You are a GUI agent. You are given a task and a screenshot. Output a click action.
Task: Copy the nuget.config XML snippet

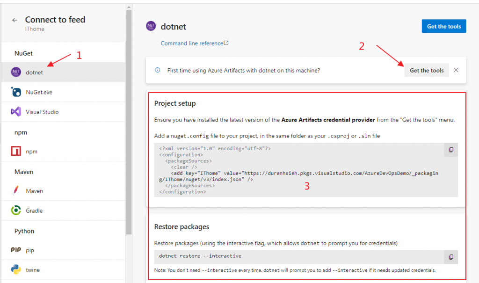(x=451, y=150)
